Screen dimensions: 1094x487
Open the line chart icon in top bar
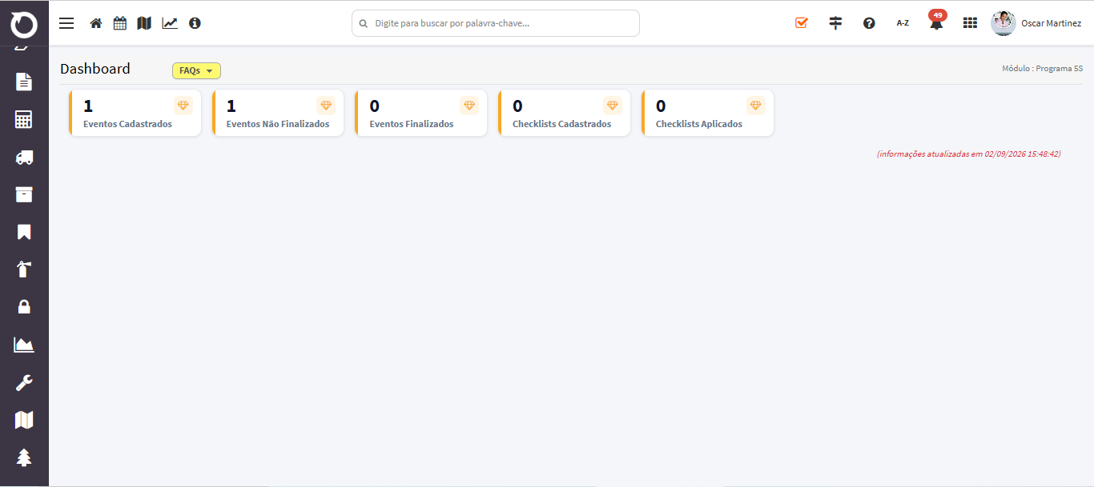click(170, 23)
